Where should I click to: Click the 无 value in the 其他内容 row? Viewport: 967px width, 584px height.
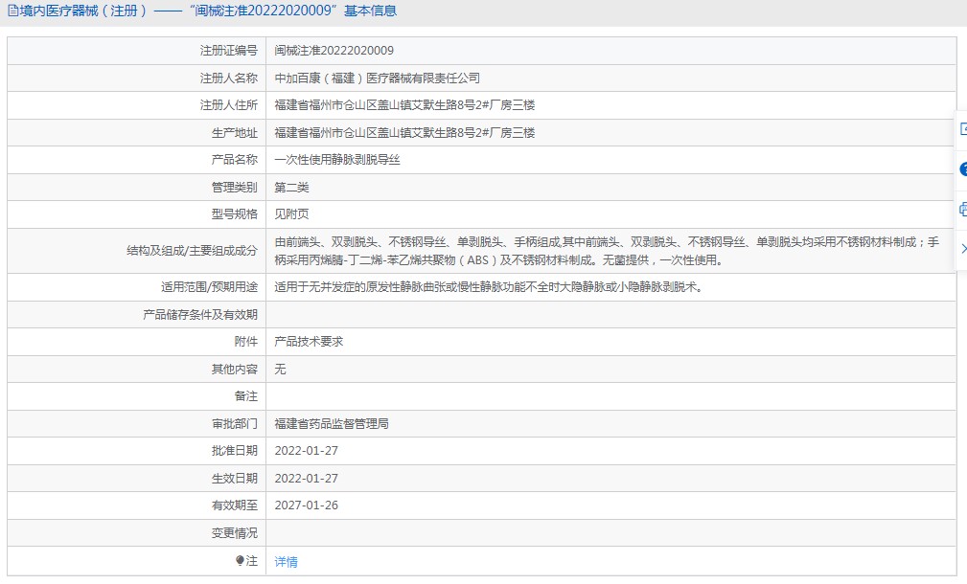[280, 369]
